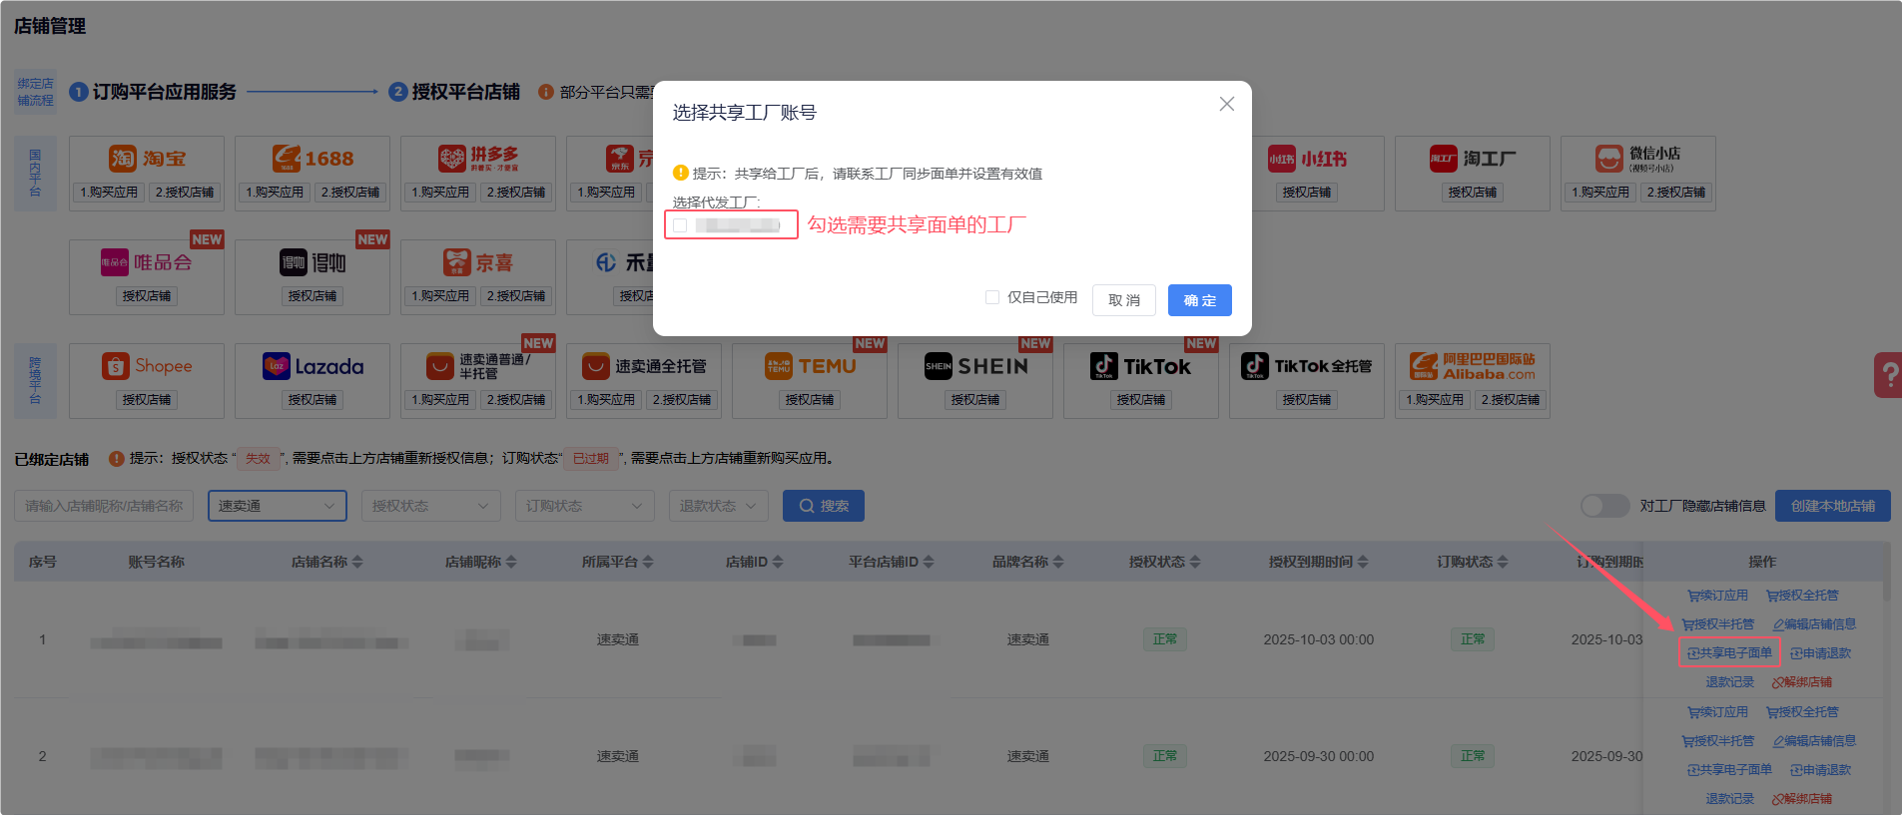The width and height of the screenshot is (1902, 815).
Task: Click the 京喜 logo
Action: [478, 262]
